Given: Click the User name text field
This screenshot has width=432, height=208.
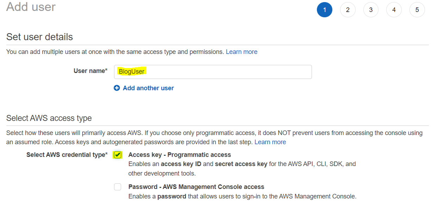Looking at the screenshot, I should (x=213, y=72).
